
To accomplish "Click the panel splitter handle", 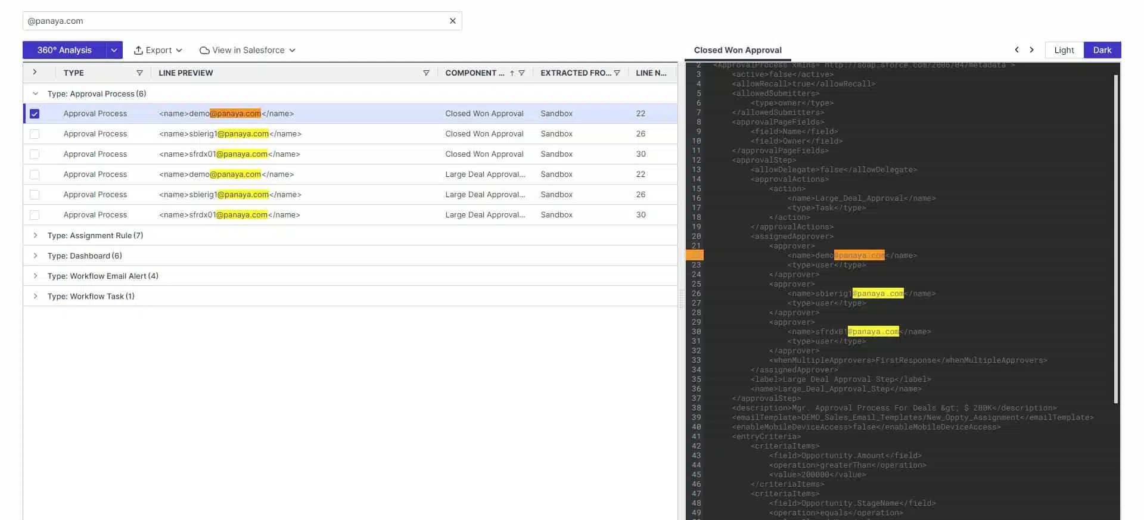I will pyautogui.click(x=682, y=298).
